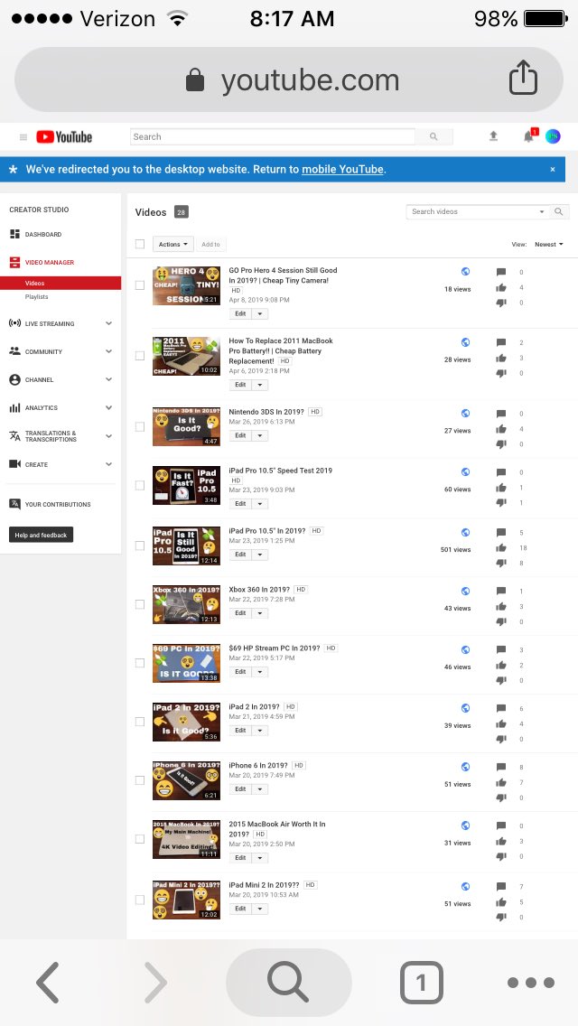
Task: Click likes thumbs-up icon for iPad Pro 10.5" In 2019
Action: click(500, 547)
